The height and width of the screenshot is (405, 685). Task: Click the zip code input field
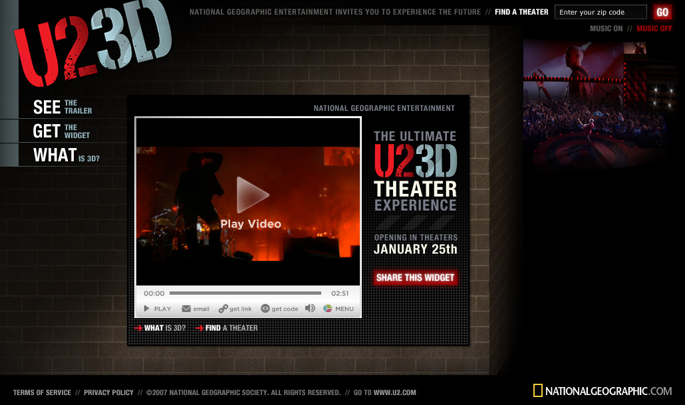tap(601, 12)
